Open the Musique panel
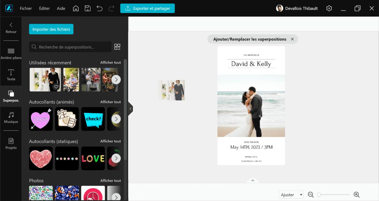 click(x=11, y=118)
